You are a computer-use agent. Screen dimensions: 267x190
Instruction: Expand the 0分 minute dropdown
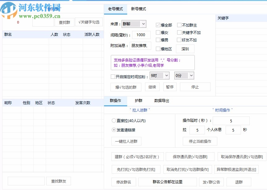tap(184, 75)
